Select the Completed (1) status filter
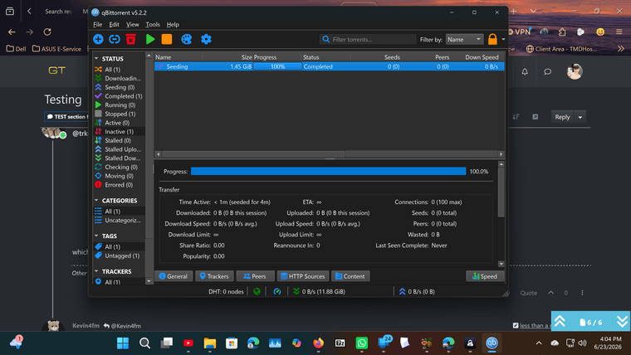Screen dimensions: 631x355 119,96
